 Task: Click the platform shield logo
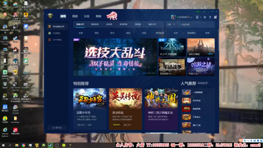[x=50, y=16]
